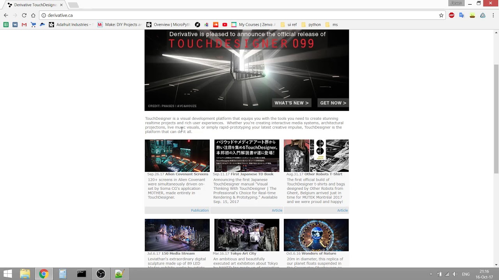Screen dimensions: 499x280
Task: Open the Tokyo Art City thumbnail
Action: (247, 235)
